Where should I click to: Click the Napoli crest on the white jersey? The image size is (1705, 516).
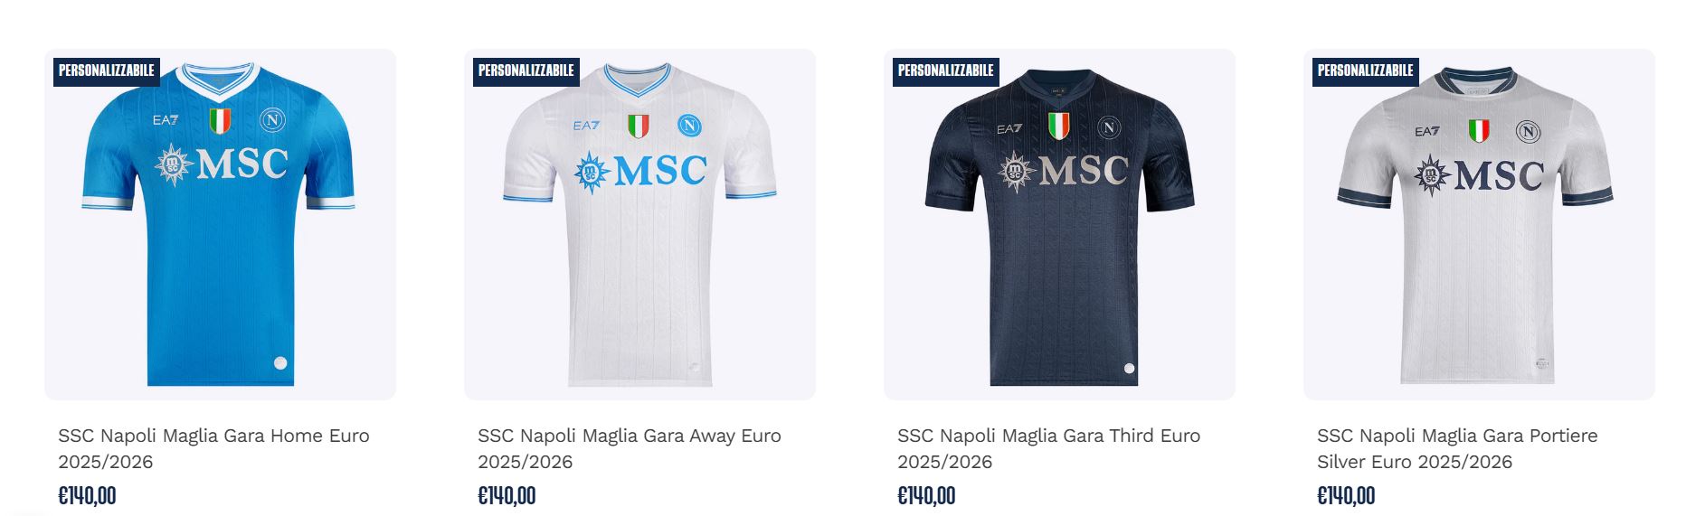tap(689, 126)
